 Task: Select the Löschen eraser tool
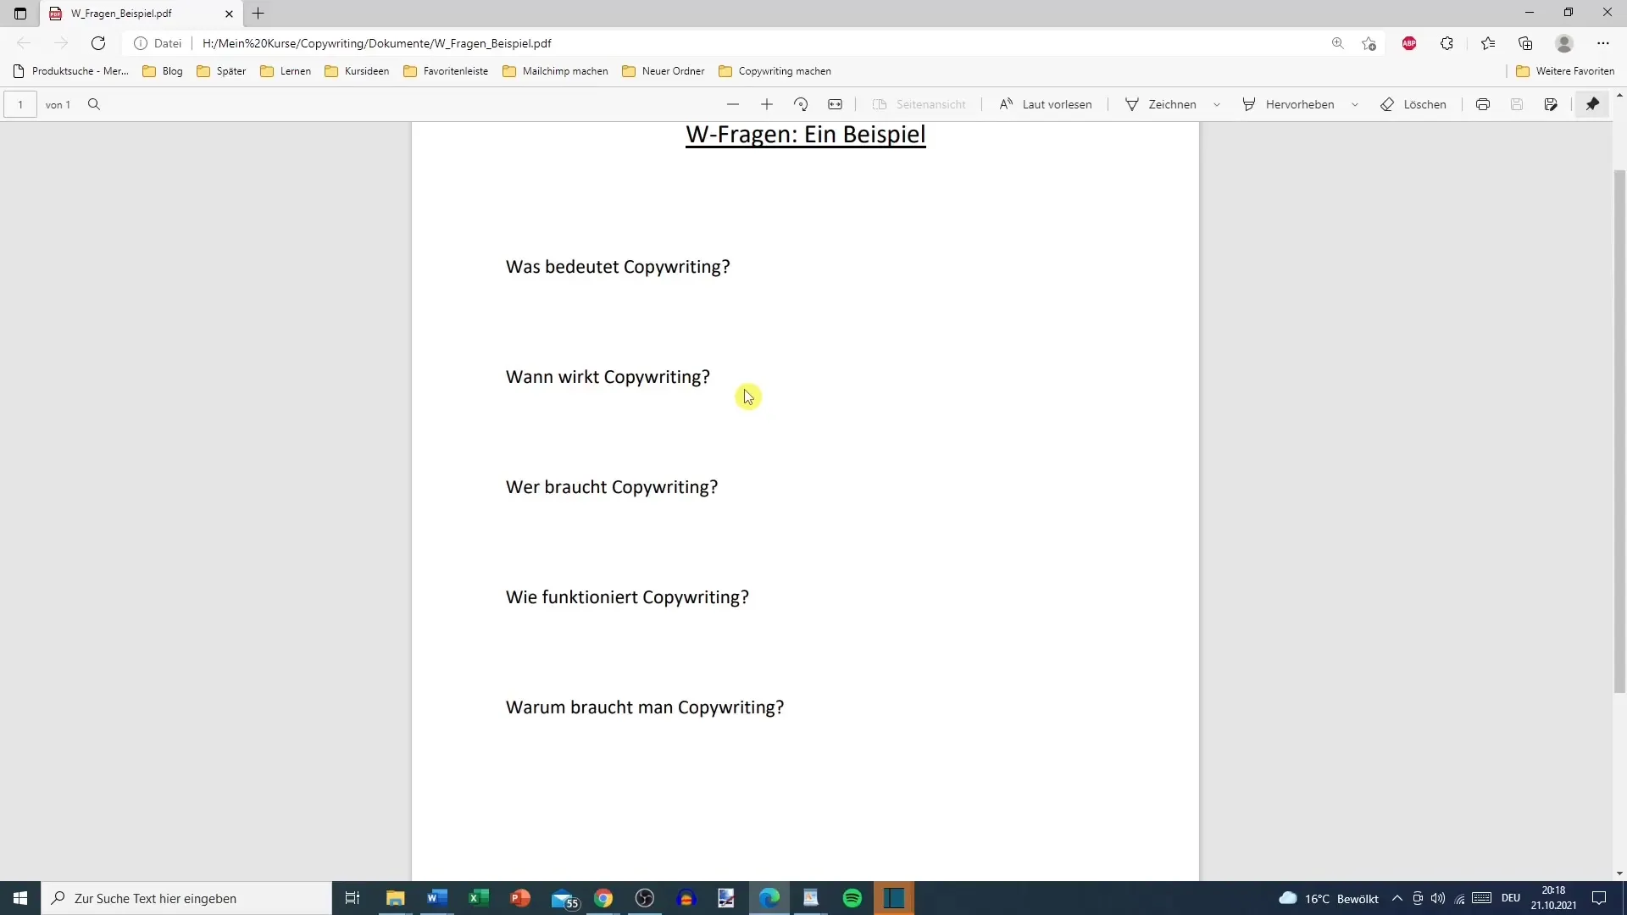[1413, 104]
